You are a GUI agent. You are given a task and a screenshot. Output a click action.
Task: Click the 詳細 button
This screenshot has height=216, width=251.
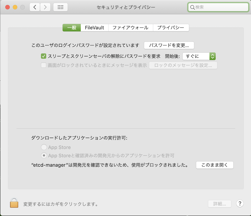point(219,204)
